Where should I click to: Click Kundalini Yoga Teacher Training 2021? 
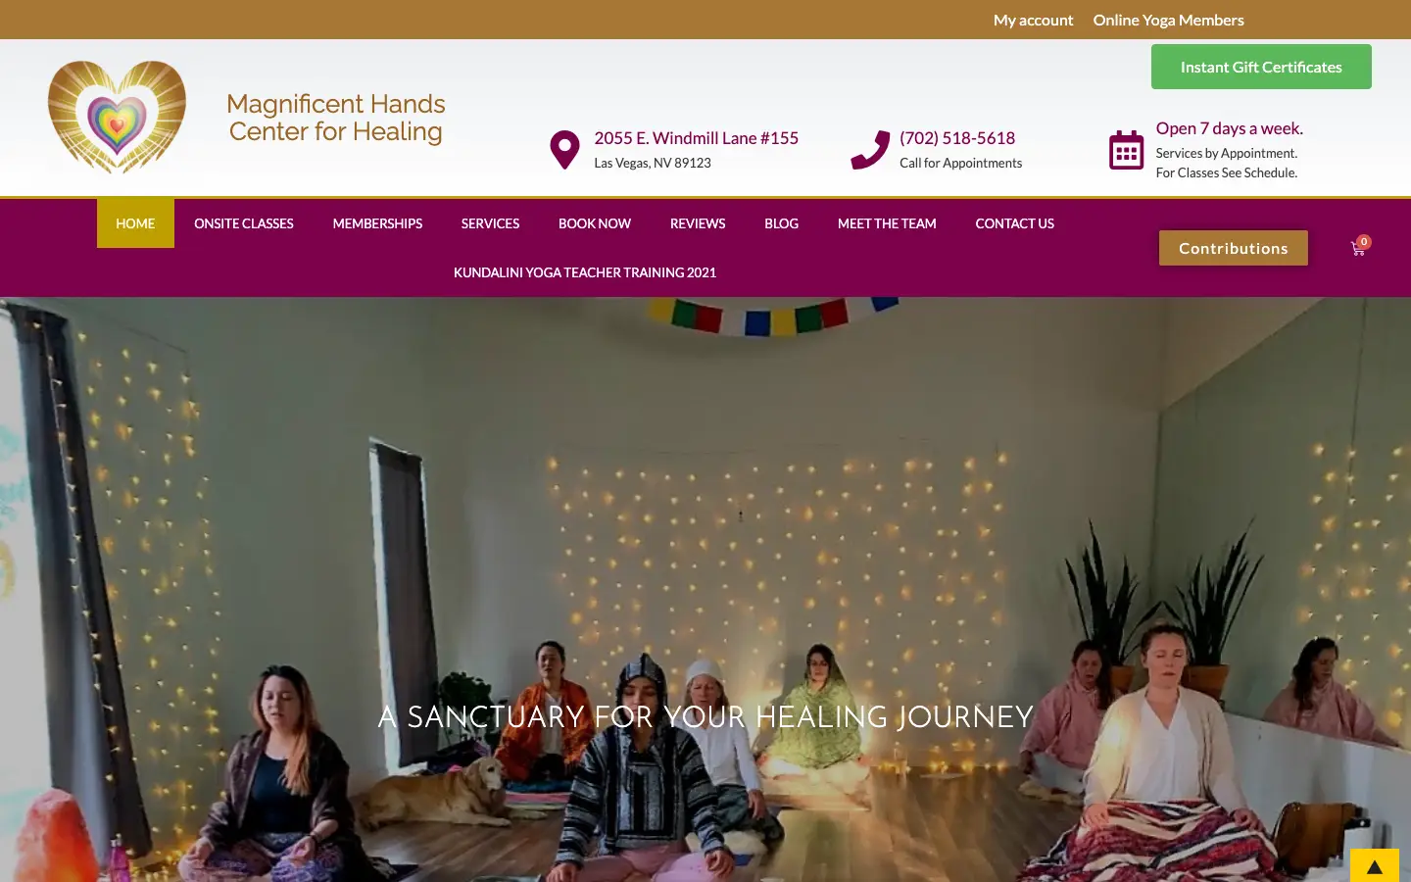585,272
